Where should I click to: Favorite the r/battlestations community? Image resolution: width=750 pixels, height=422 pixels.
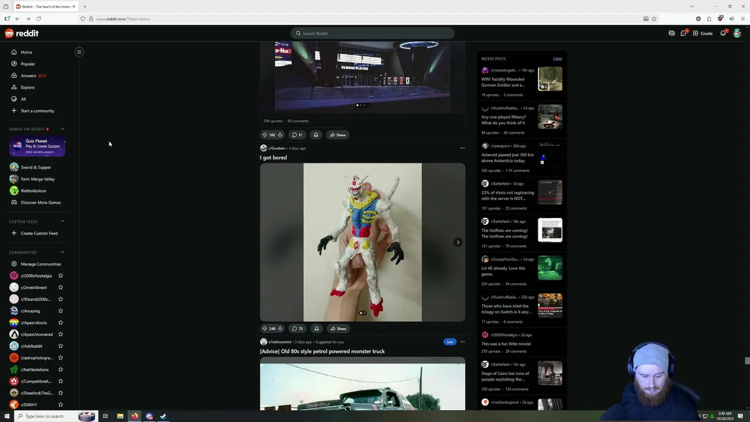[x=60, y=369]
